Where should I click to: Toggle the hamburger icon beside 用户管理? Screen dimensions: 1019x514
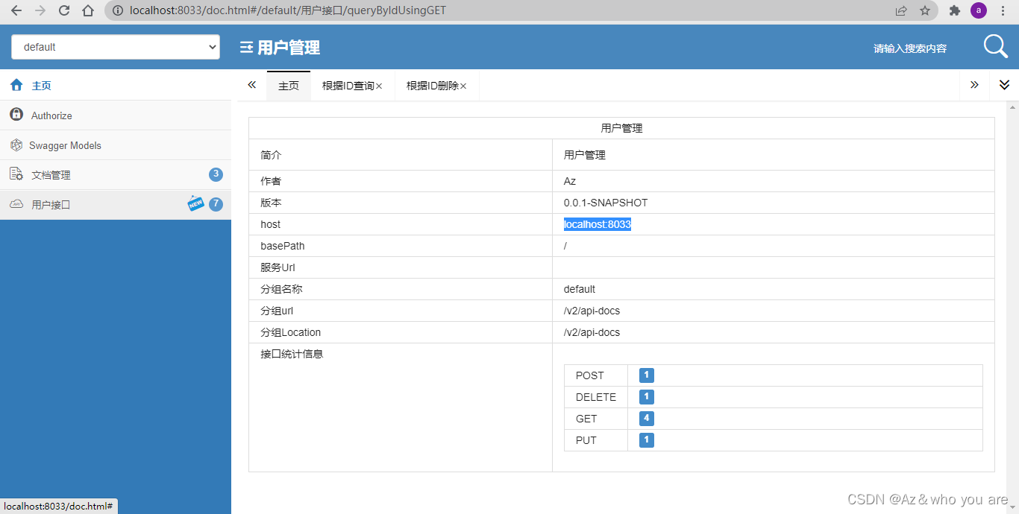[x=243, y=47]
